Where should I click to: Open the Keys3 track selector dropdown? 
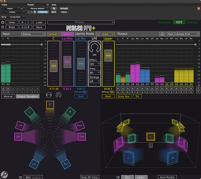10,8
